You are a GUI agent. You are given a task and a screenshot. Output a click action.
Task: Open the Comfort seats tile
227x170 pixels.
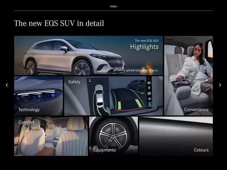[51, 136]
